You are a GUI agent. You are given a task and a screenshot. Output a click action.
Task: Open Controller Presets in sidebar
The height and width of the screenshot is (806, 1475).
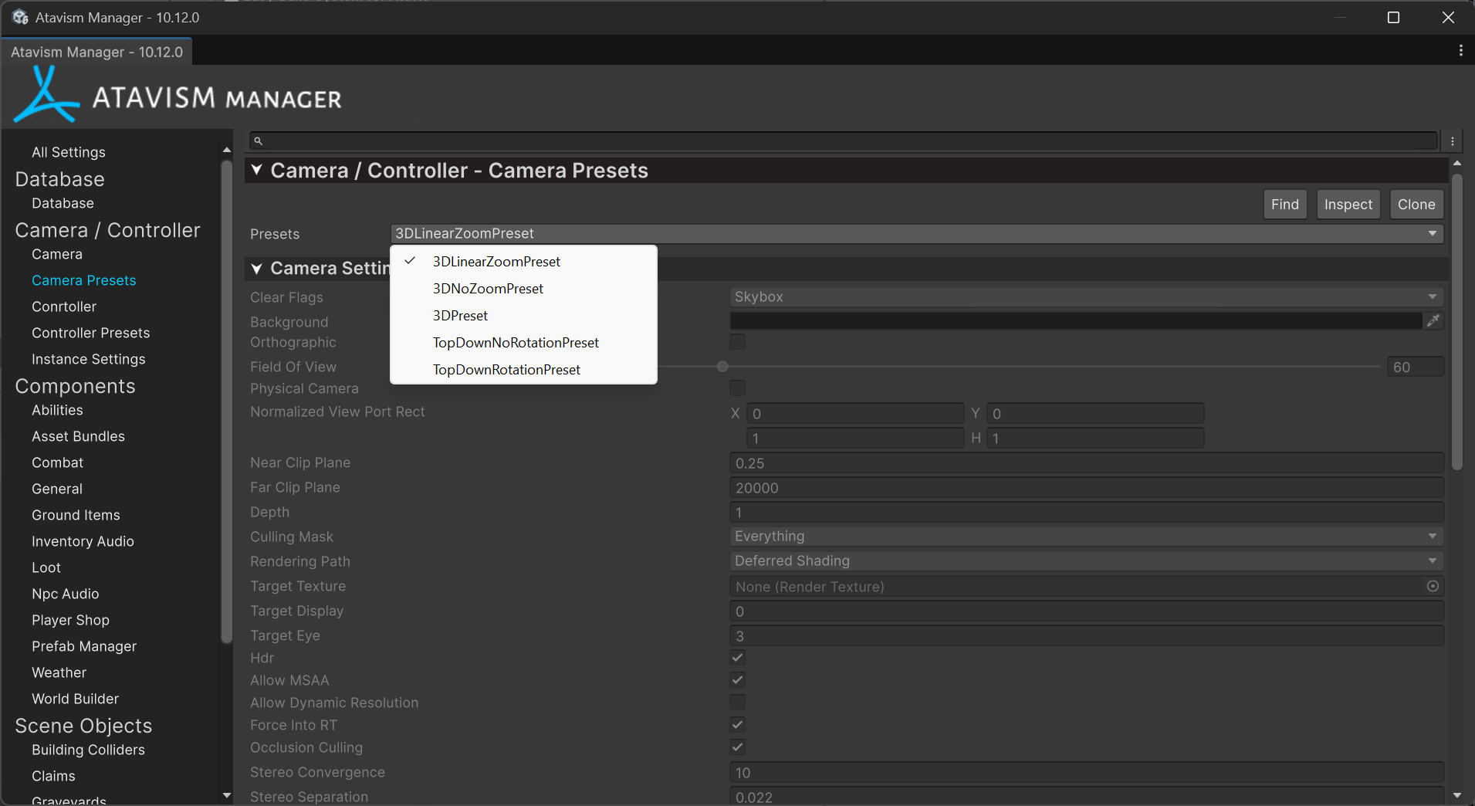(x=90, y=333)
